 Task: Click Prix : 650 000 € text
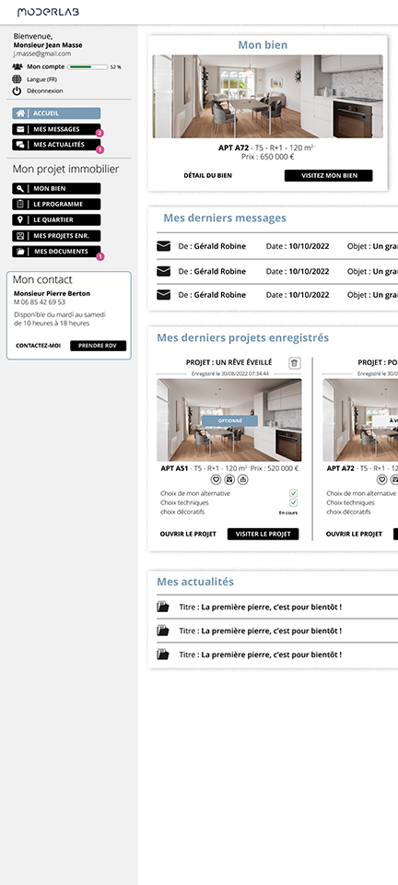click(268, 157)
